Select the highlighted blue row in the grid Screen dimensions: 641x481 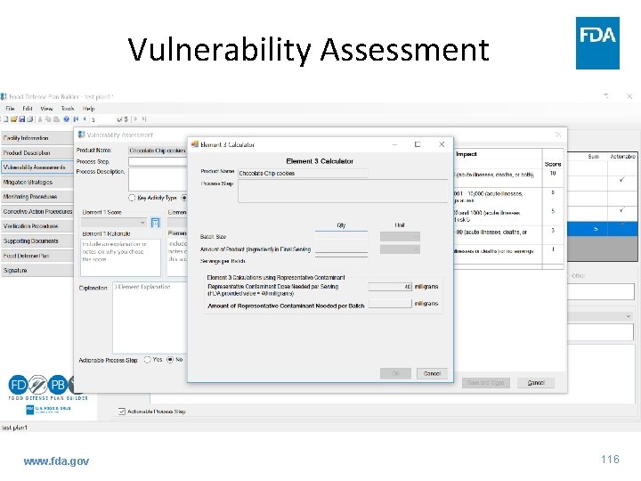click(x=602, y=229)
